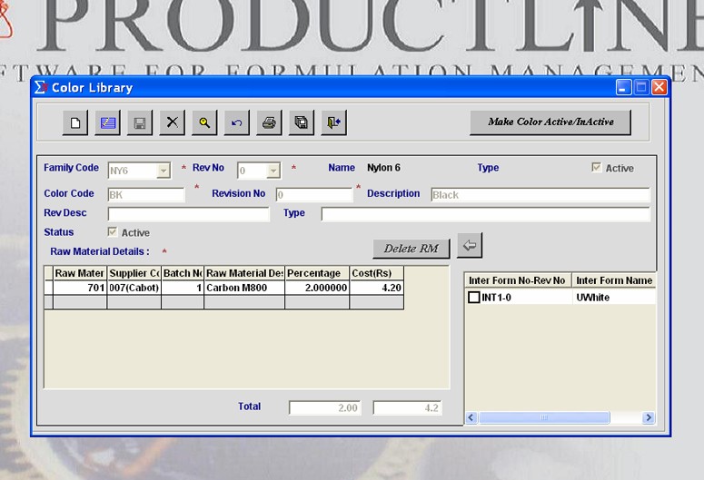Click the supplier cell 007(Cabot)
This screenshot has width=704, height=480.
[134, 288]
